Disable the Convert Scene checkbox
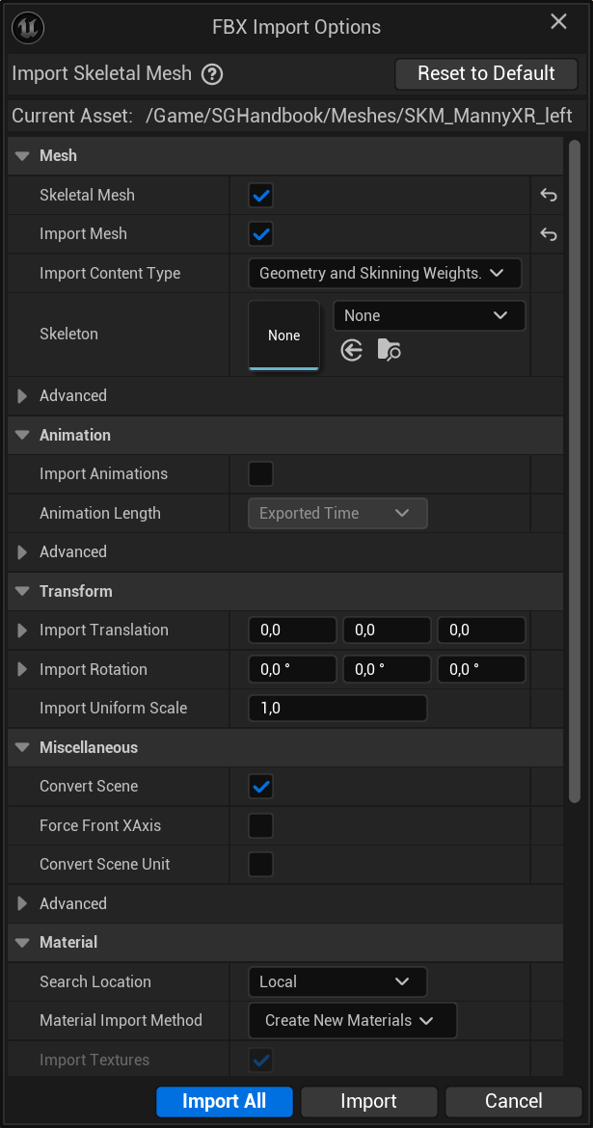The width and height of the screenshot is (593, 1128). (259, 786)
